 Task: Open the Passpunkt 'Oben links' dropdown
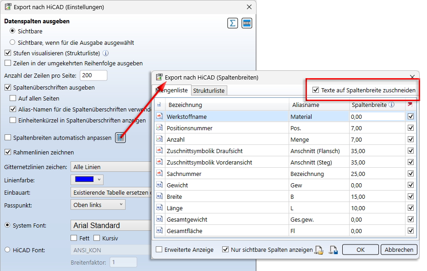click(x=98, y=205)
